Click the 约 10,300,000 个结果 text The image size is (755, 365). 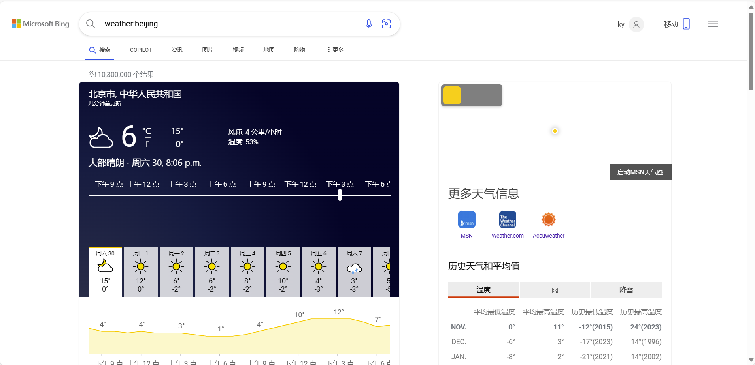tap(121, 74)
